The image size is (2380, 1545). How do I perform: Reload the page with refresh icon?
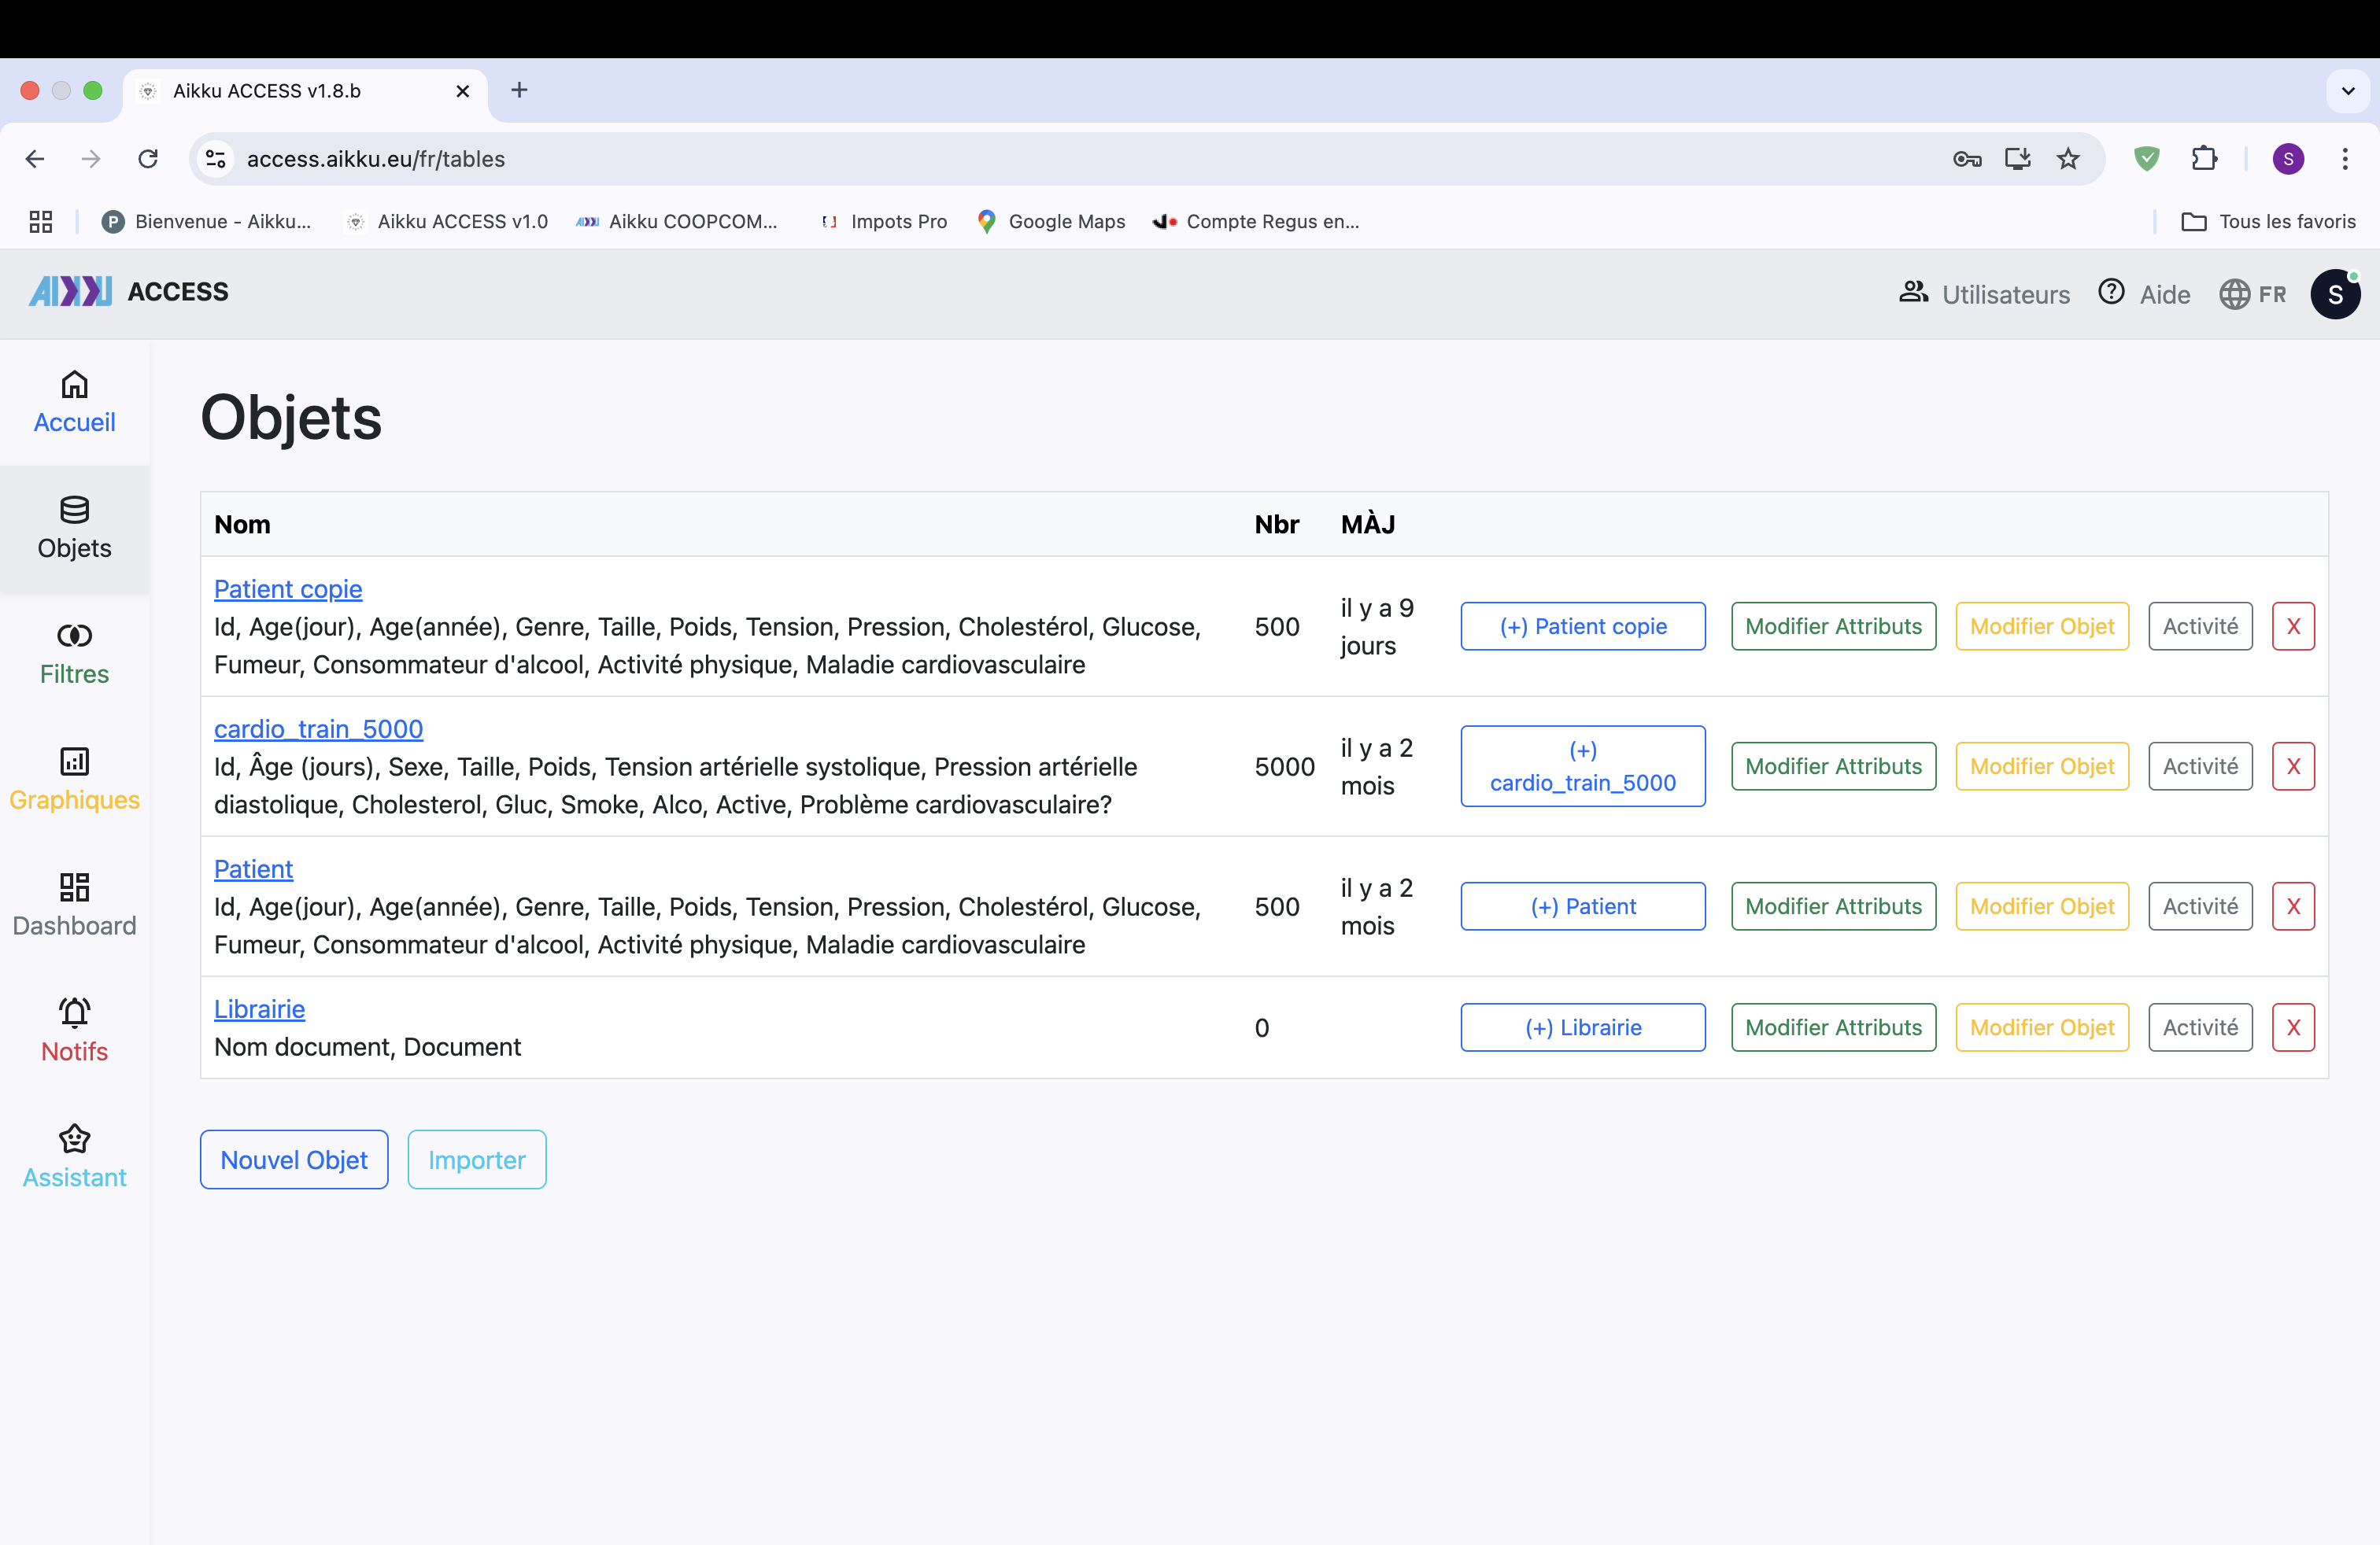(148, 159)
